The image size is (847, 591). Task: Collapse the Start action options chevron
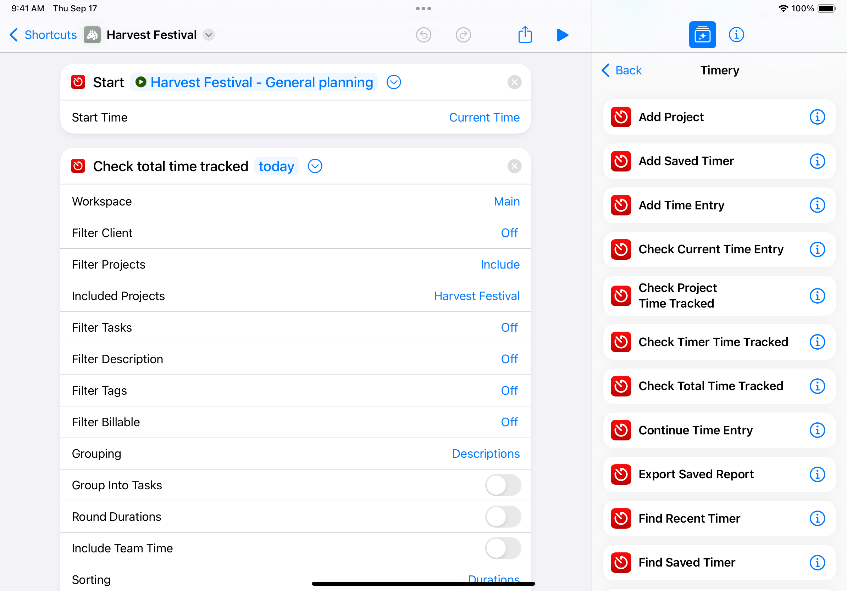point(394,82)
